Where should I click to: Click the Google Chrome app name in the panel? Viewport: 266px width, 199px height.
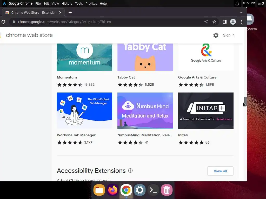pyautogui.click(x=20, y=3)
